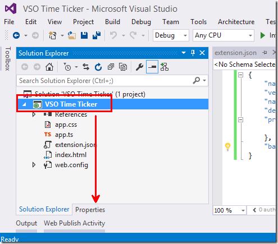The image size is (278, 244).
Task: Pin the extension.json document tab
Action: click(x=265, y=53)
